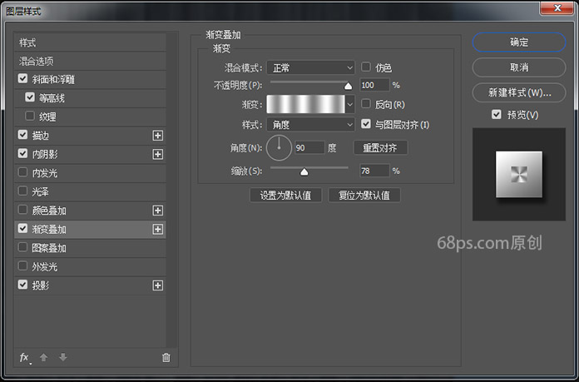The image size is (579, 382).
Task: Click the 缩放 slider handle
Action: (x=304, y=171)
